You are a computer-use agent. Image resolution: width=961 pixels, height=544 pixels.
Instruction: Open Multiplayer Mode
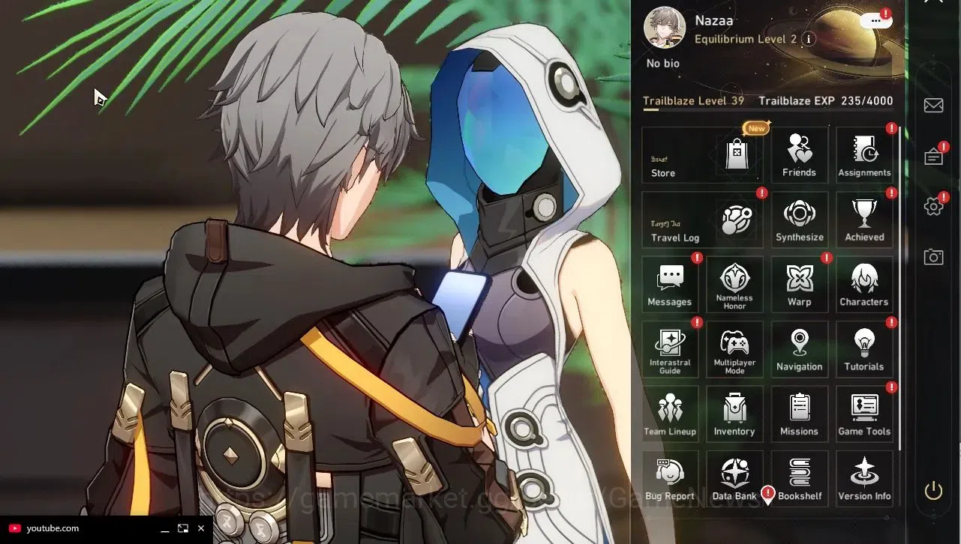coord(734,349)
